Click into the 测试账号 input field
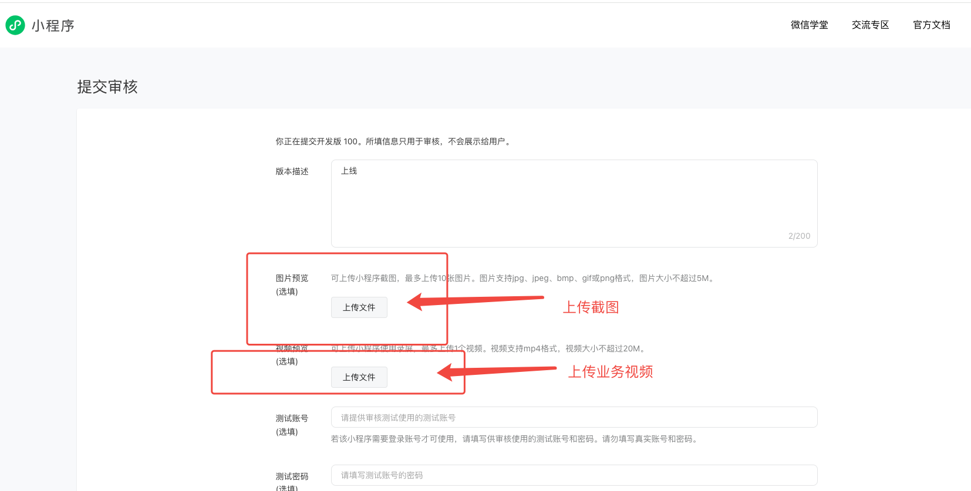The width and height of the screenshot is (971, 491). [574, 417]
